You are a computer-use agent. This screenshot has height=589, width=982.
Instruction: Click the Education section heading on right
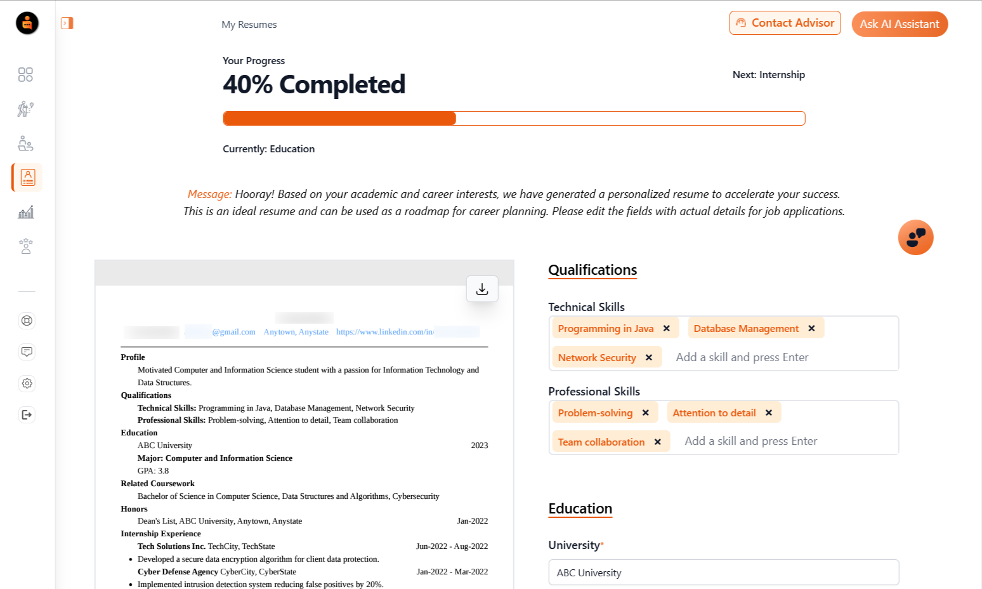tap(580, 508)
